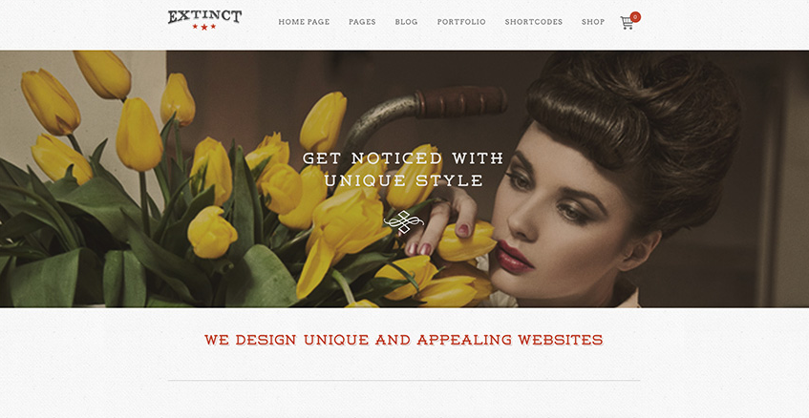Visit the Shop link
809x418 pixels.
pos(593,22)
